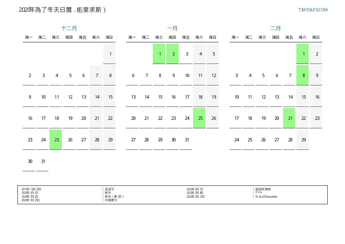Select the 二月 month heading

pos(276,28)
